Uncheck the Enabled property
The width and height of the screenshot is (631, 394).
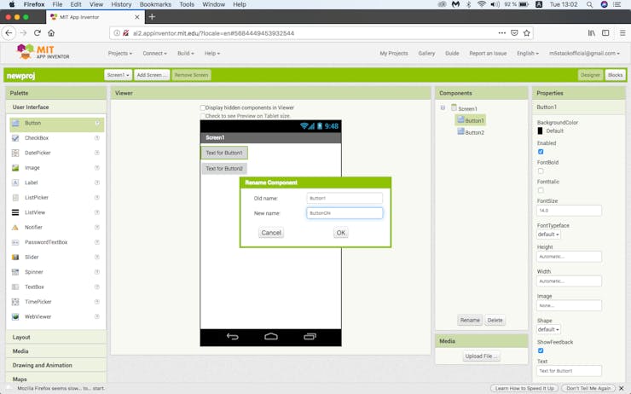pos(541,152)
